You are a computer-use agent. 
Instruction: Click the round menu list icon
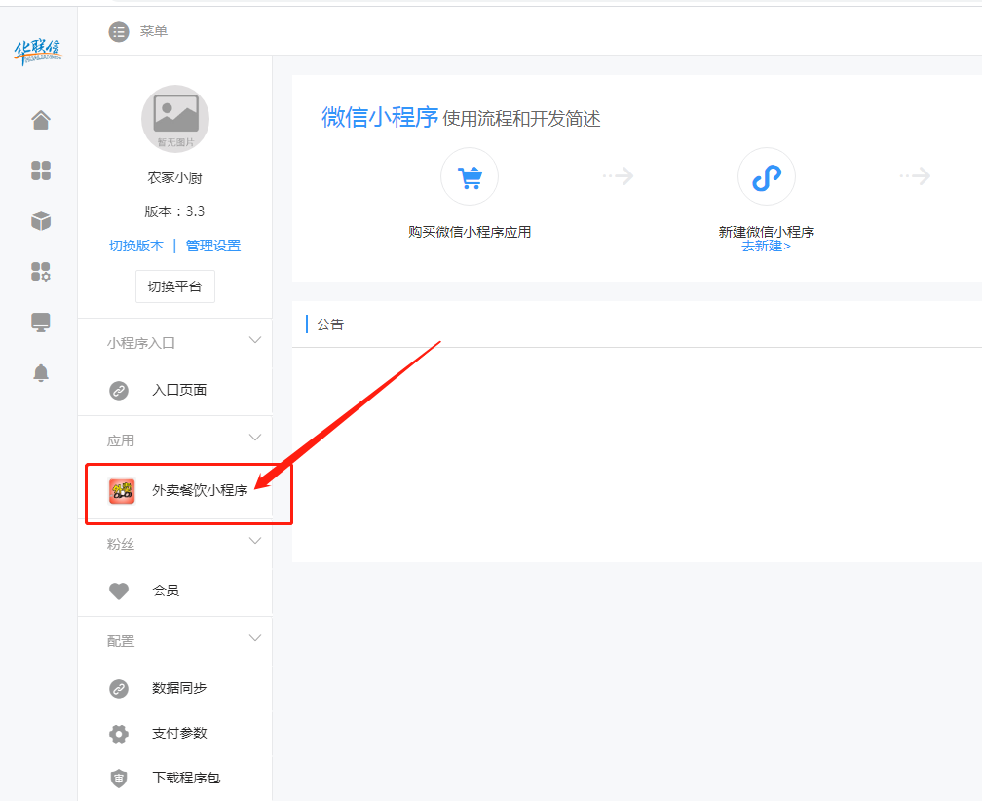point(119,31)
